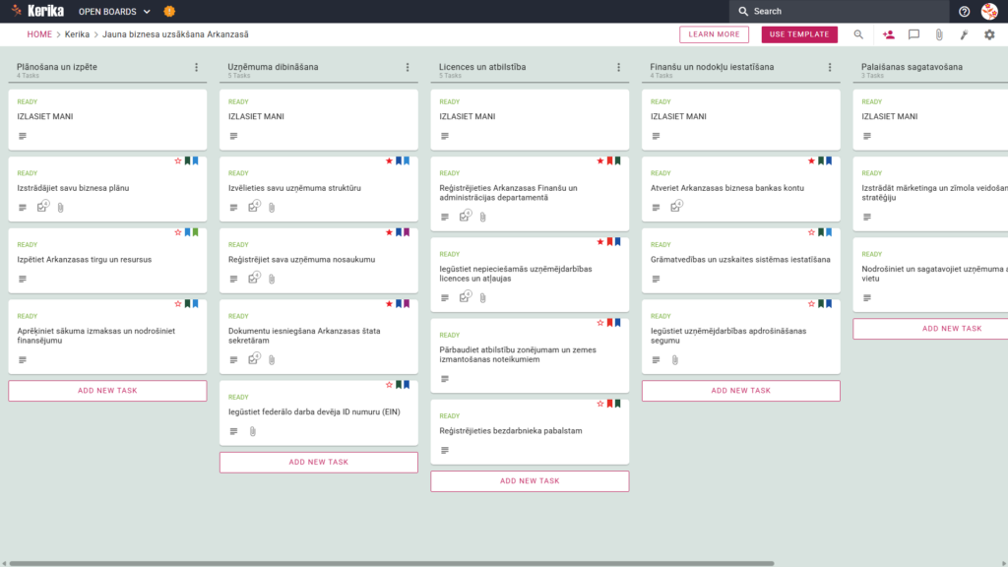Expand the OPEN BOARDS dropdown
The height and width of the screenshot is (567, 1008).
pyautogui.click(x=114, y=12)
